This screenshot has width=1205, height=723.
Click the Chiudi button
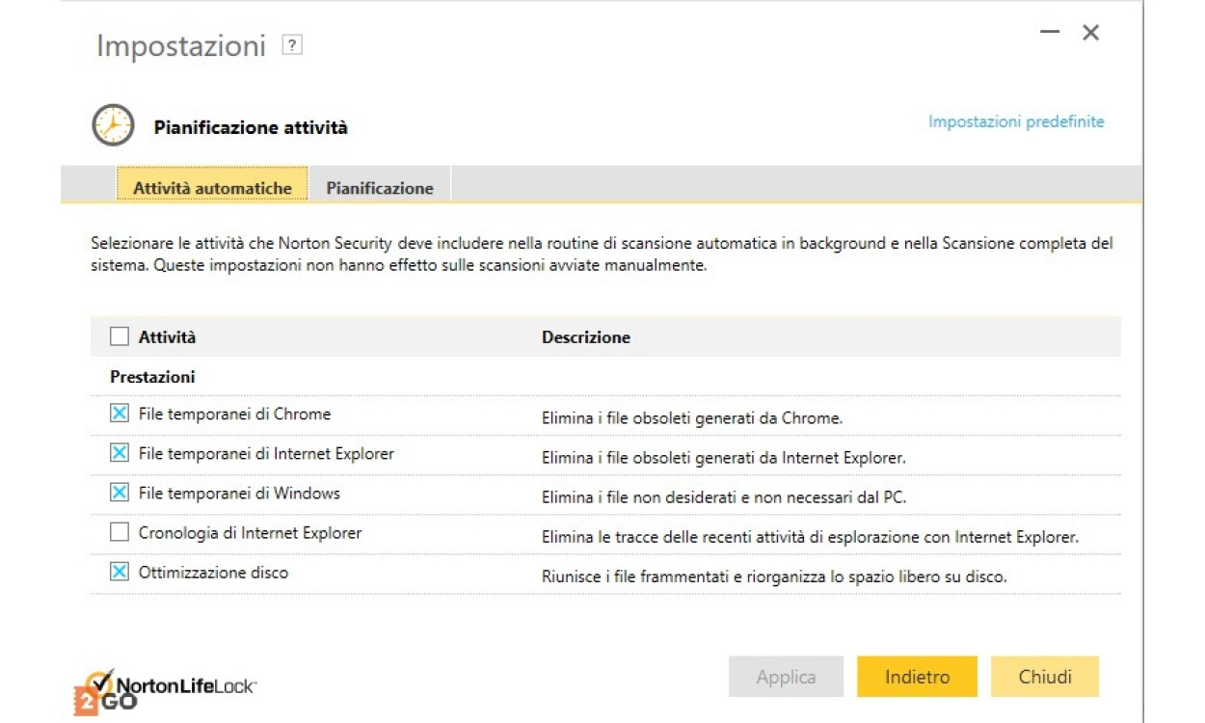point(1045,677)
